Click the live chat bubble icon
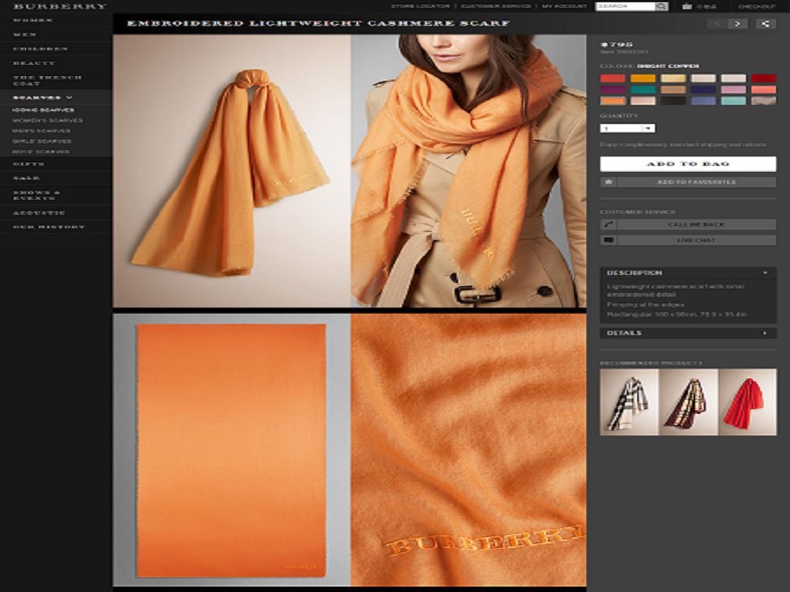 pos(609,240)
